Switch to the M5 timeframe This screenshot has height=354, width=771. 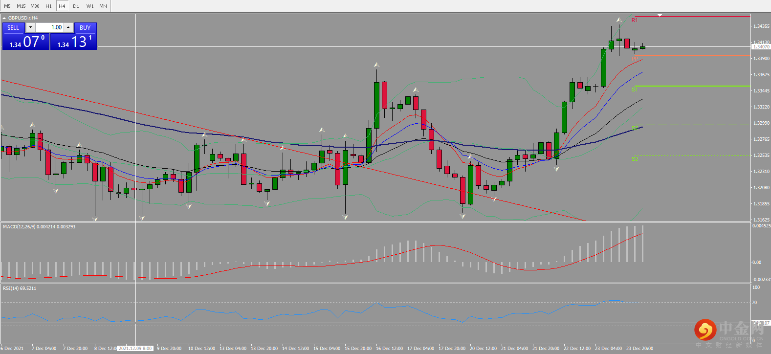point(7,6)
